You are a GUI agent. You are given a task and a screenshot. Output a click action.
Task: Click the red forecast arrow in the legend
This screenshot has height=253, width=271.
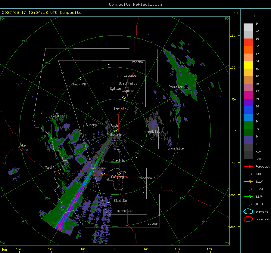point(248,166)
